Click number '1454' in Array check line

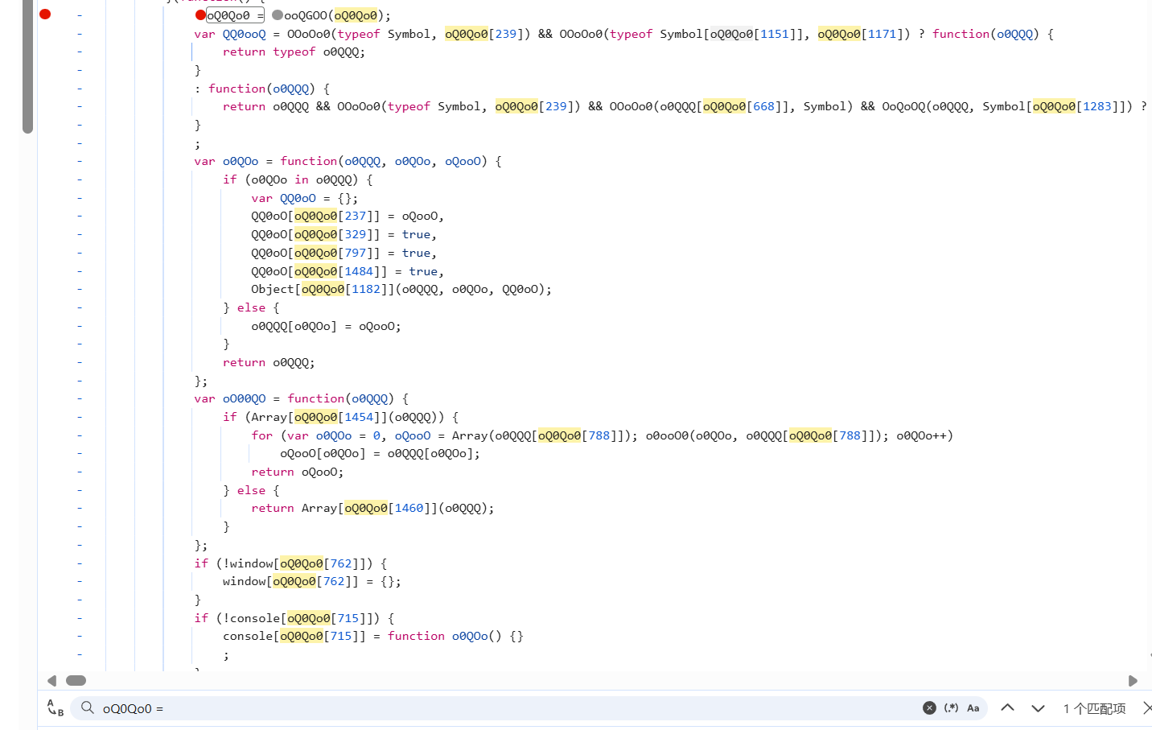(x=359, y=417)
